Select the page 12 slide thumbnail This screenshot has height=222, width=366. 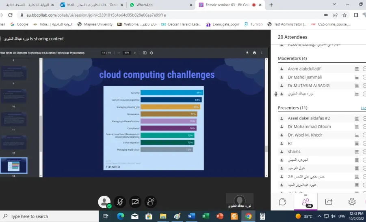pyautogui.click(x=13, y=142)
